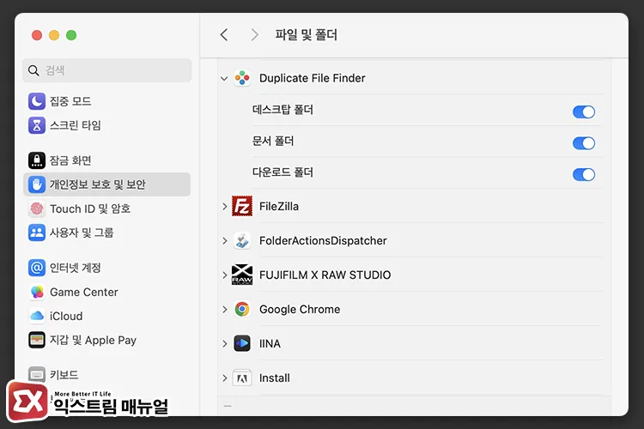Collapse the Duplicate File Finder row

[x=224, y=78]
